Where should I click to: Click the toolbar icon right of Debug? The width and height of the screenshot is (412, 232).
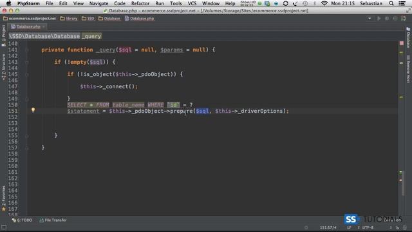[395, 19]
